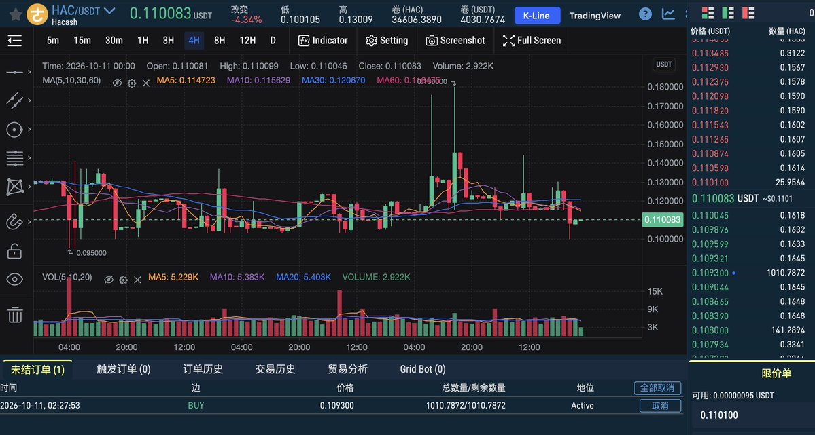Open the 触发订单 (0) tab

(x=124, y=369)
